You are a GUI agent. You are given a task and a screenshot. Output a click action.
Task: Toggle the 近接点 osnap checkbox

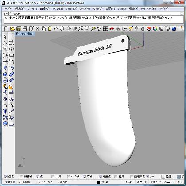(x=22, y=177)
